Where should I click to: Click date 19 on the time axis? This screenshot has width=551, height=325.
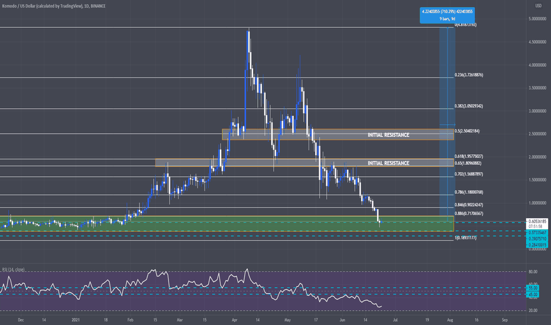pos(427,320)
